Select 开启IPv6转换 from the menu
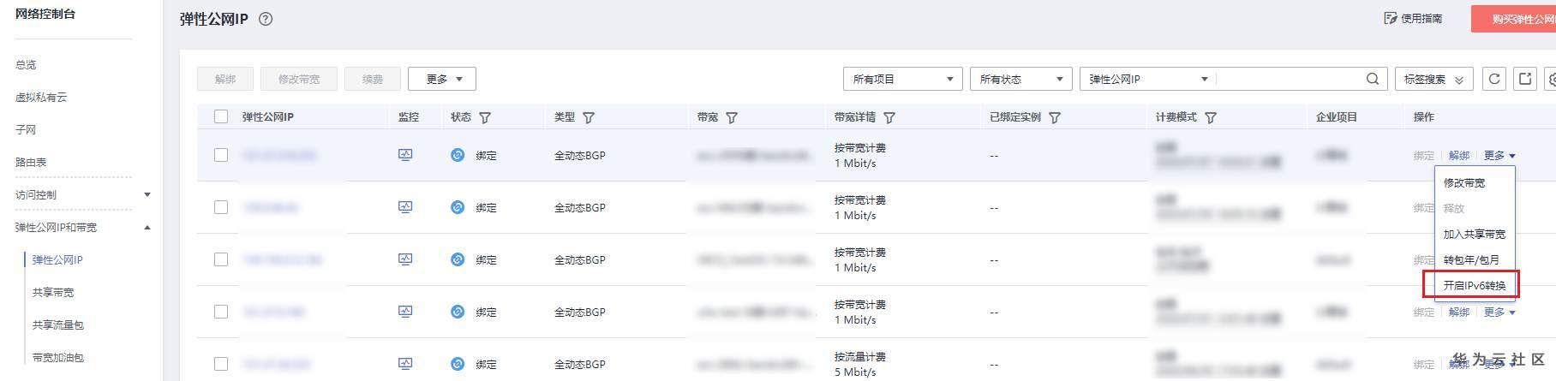This screenshot has width=1556, height=381. (x=1474, y=285)
